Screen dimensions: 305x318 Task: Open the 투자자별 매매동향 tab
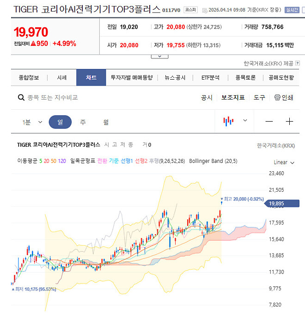point(132,77)
